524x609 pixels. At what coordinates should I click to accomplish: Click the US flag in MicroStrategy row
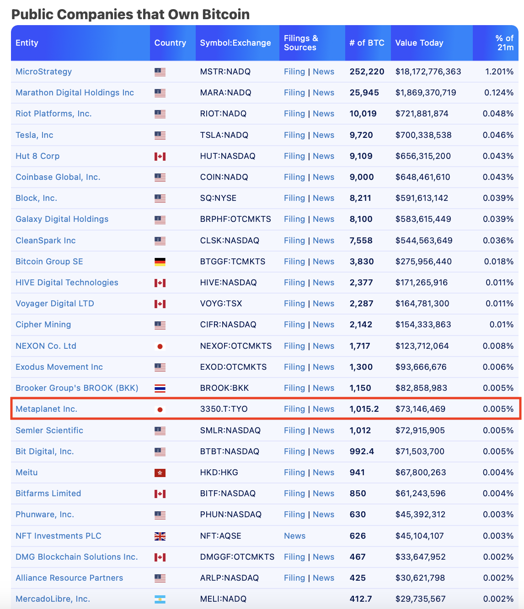coord(160,72)
